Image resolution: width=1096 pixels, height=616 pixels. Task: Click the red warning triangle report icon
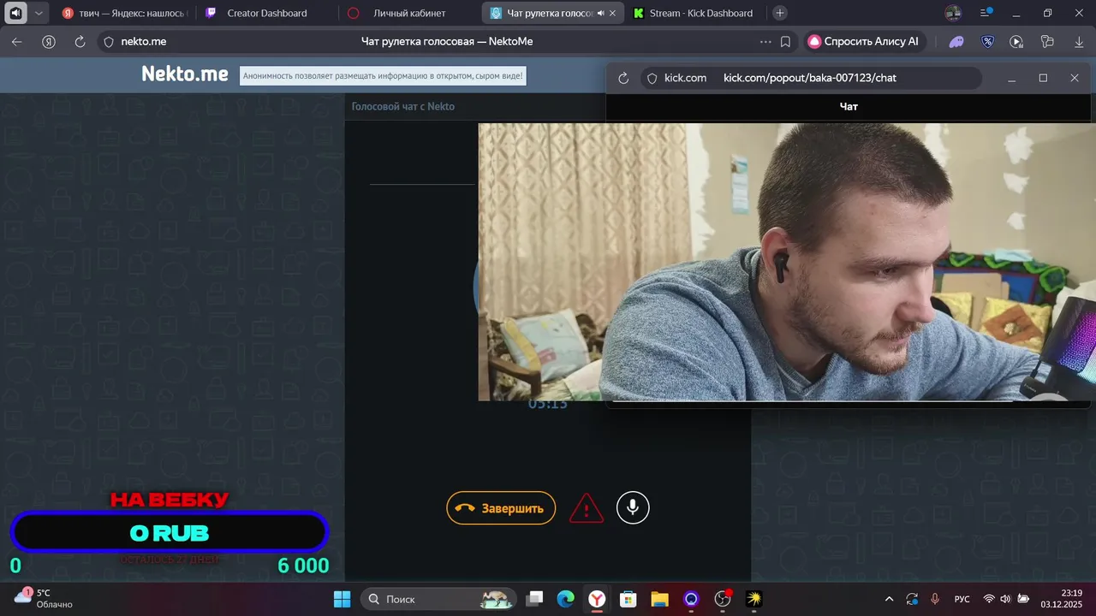[587, 508]
